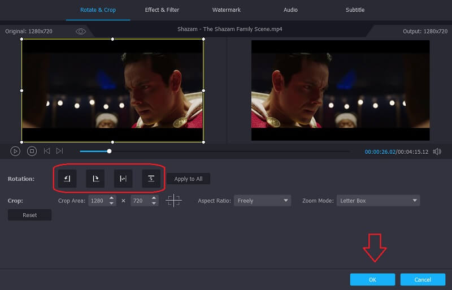Expand the Zoom Mode dropdown
The height and width of the screenshot is (290, 452).
(x=378, y=201)
